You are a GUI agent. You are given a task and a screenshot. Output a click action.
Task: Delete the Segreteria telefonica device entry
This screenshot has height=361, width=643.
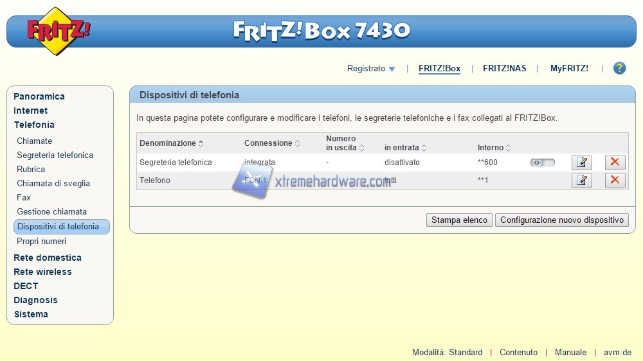click(x=615, y=163)
